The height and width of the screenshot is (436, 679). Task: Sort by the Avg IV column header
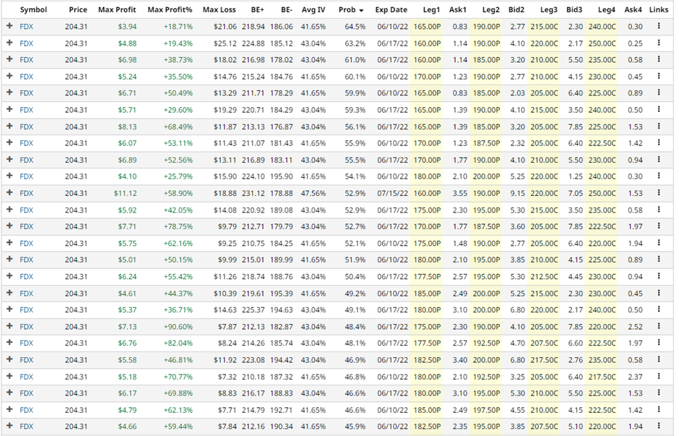[x=313, y=9]
